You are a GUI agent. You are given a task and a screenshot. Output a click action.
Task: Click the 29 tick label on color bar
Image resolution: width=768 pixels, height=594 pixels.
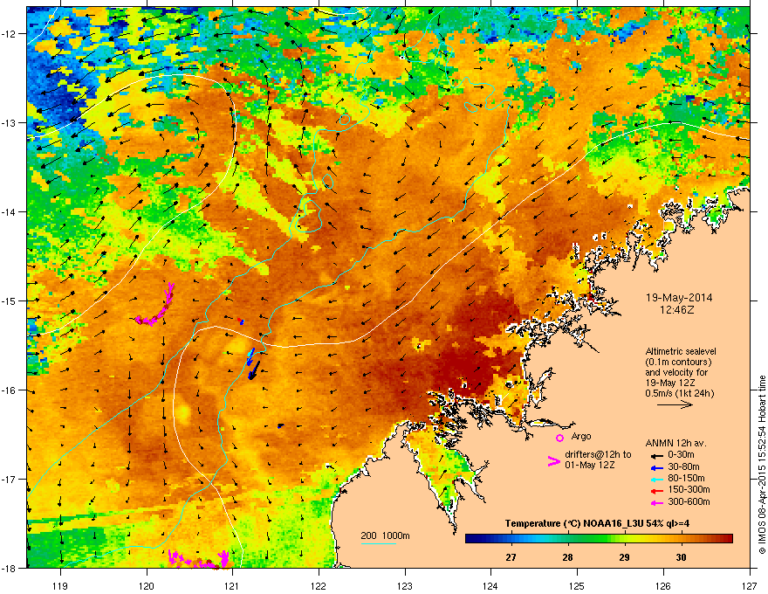pos(624,557)
